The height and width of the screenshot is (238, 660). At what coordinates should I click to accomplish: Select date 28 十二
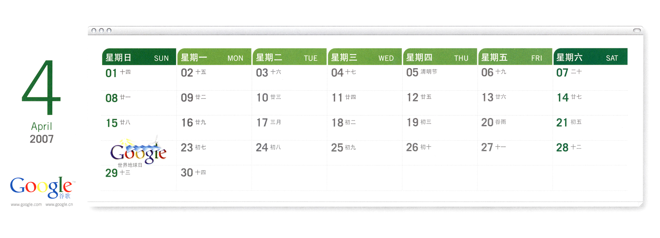tap(569, 147)
